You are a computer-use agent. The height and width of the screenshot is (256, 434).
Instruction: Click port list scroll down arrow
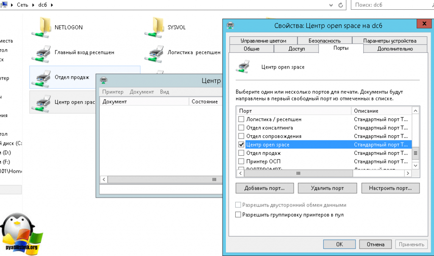(x=415, y=165)
